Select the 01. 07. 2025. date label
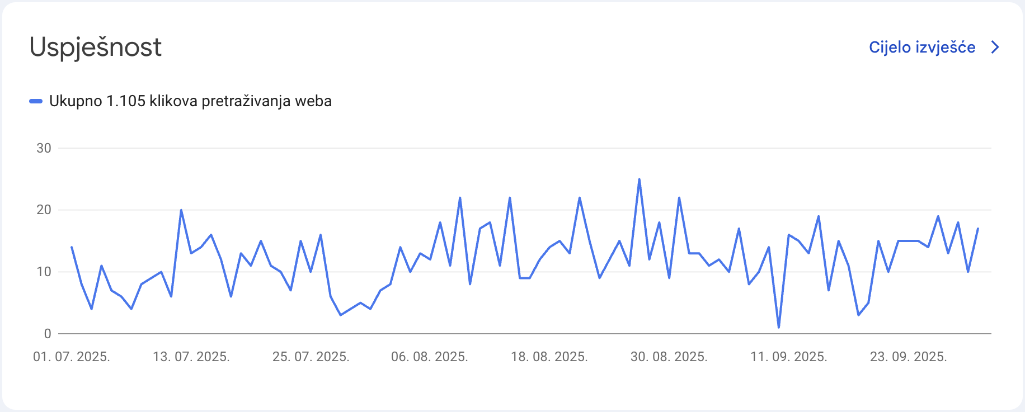Image resolution: width=1025 pixels, height=412 pixels. [x=72, y=357]
